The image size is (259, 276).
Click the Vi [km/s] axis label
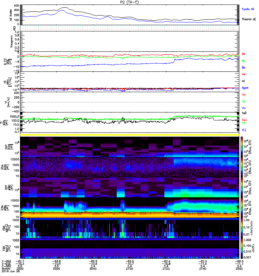click(8, 102)
